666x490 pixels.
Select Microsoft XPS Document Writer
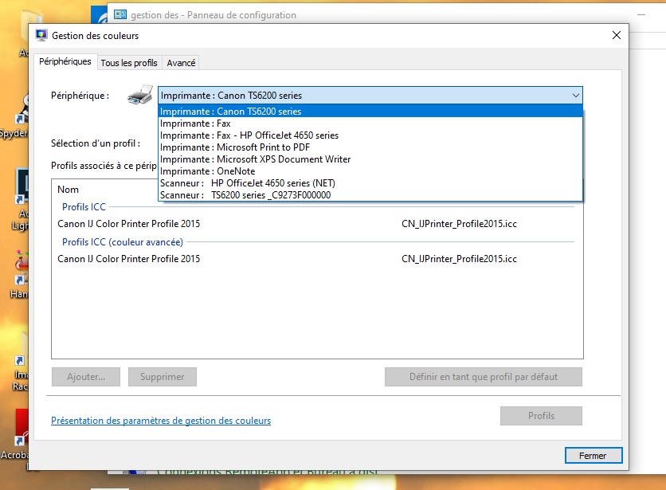[370, 159]
